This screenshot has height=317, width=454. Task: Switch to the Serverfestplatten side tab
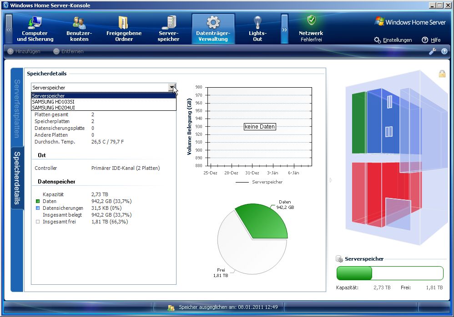click(17, 109)
